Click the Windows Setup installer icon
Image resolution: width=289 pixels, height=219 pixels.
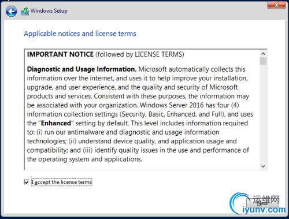coord(25,12)
